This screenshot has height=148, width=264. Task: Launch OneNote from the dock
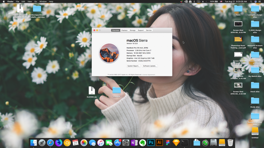[134, 143]
